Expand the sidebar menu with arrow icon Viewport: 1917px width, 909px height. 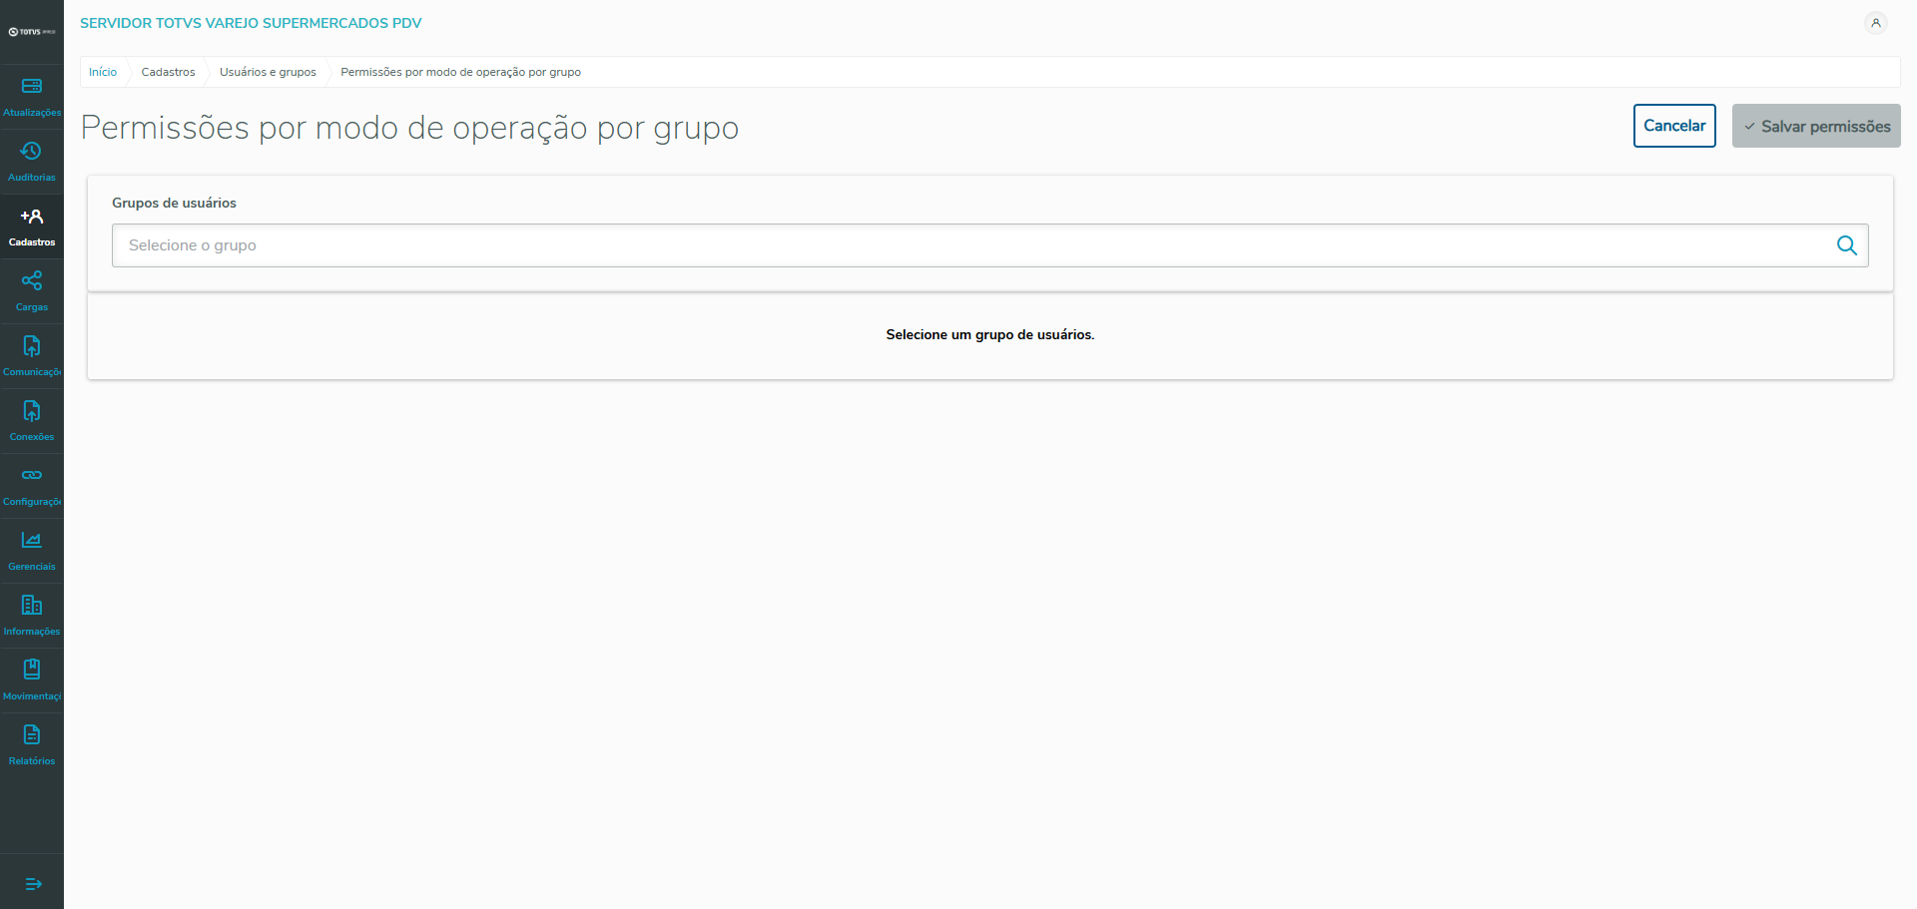point(33,884)
